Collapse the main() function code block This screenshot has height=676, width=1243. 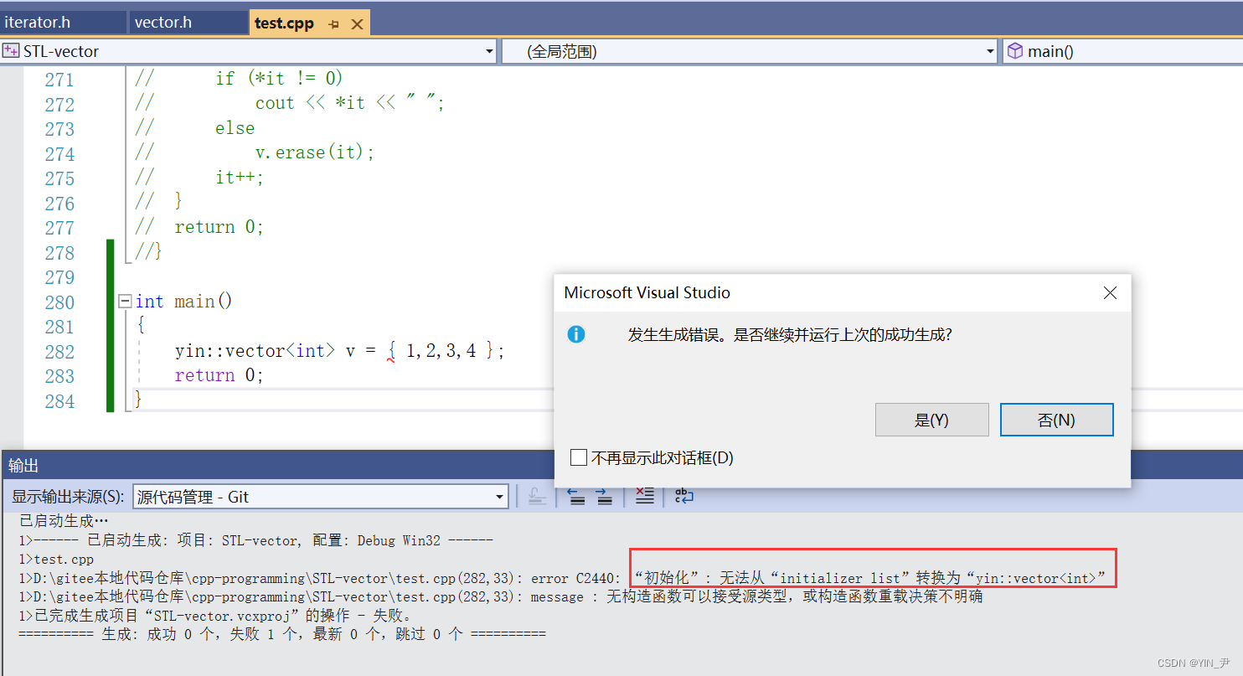[x=125, y=301]
